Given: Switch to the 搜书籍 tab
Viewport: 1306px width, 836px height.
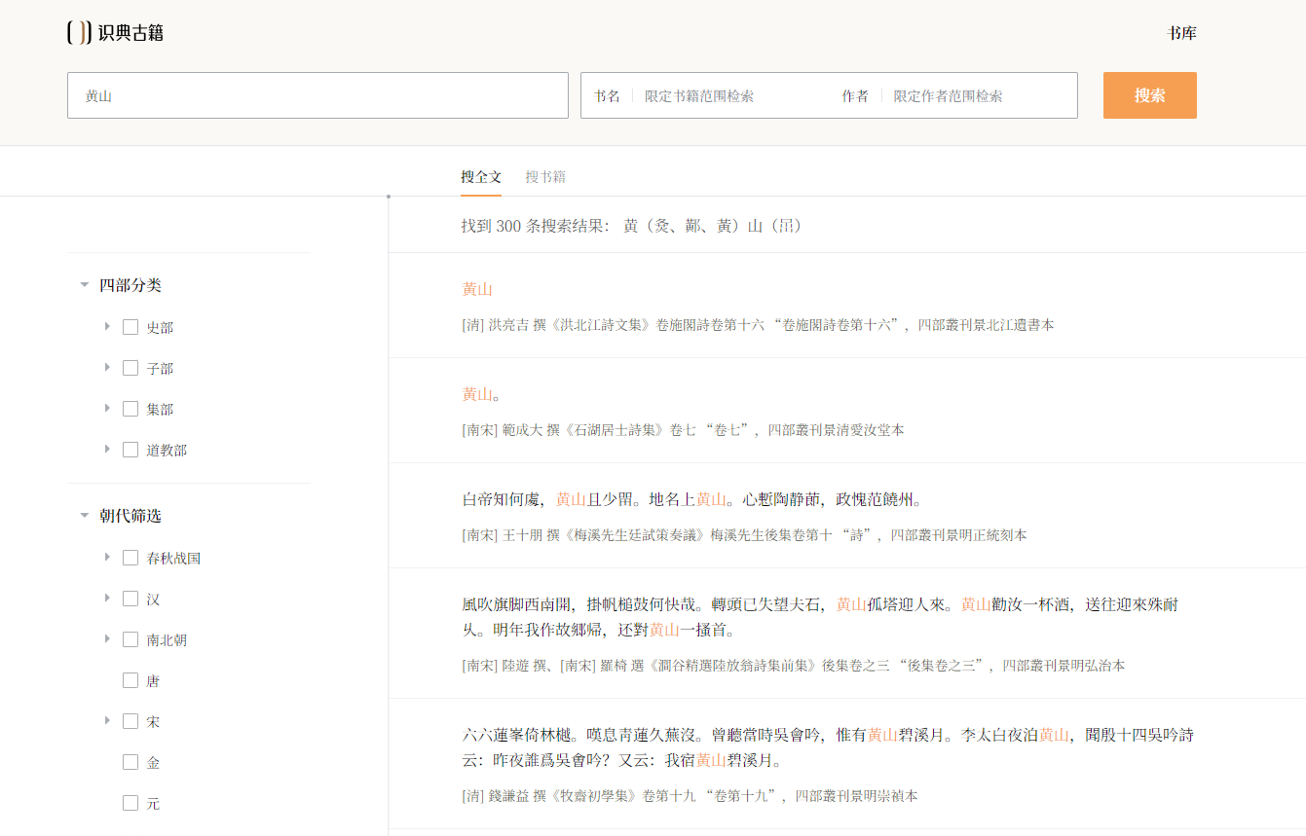Looking at the screenshot, I should (545, 177).
